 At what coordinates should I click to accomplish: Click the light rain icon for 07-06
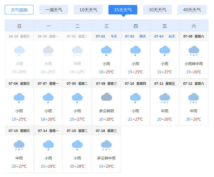pyautogui.click(x=19, y=98)
